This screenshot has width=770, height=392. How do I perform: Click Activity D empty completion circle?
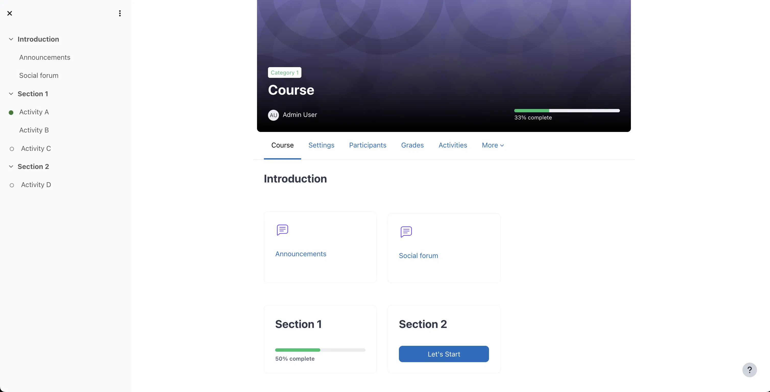(x=12, y=185)
